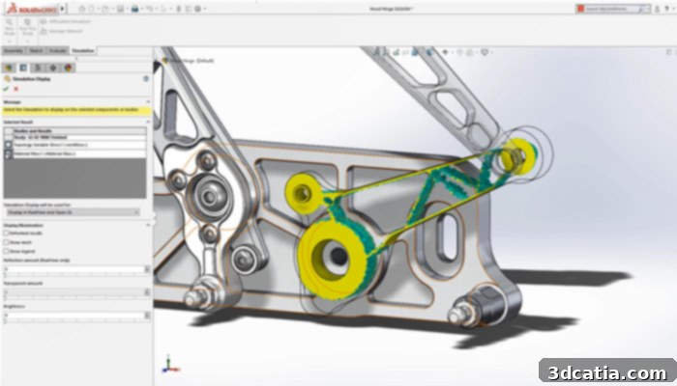Toggle the Material Mass result row checkbox
677x386 pixels.
click(x=8, y=153)
